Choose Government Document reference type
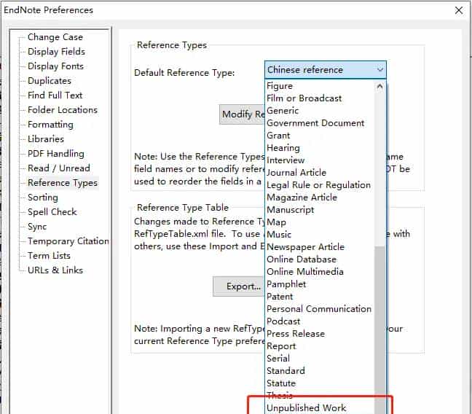The image size is (472, 414). click(320, 123)
